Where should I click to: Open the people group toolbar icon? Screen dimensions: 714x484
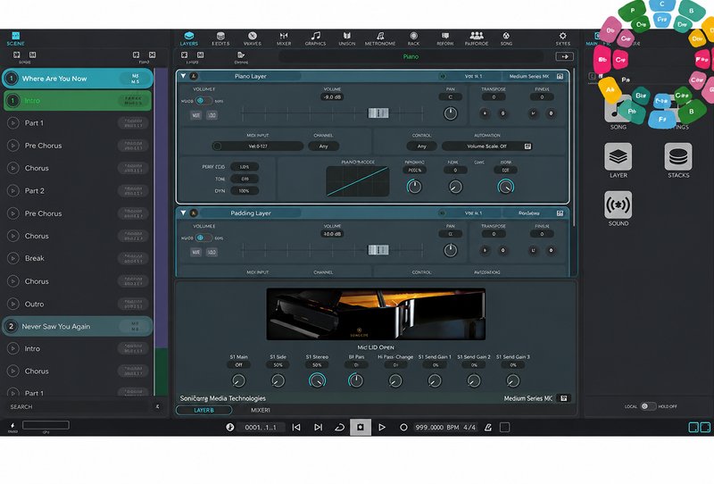pyautogui.click(x=477, y=38)
